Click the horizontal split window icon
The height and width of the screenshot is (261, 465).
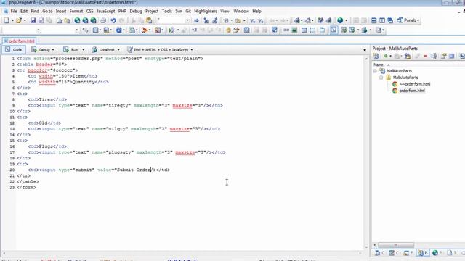pyautogui.click(x=374, y=20)
